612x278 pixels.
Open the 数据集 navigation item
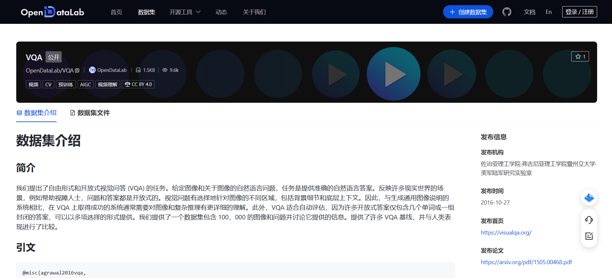pos(147,12)
